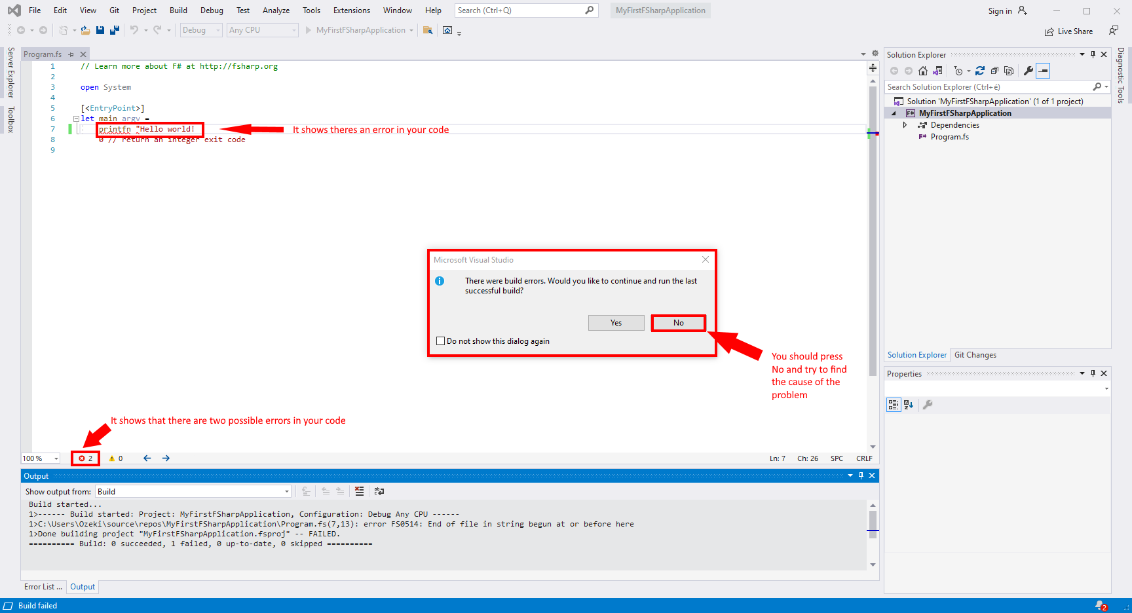Open the Extensions menu
This screenshot has width=1132, height=613.
352,10
